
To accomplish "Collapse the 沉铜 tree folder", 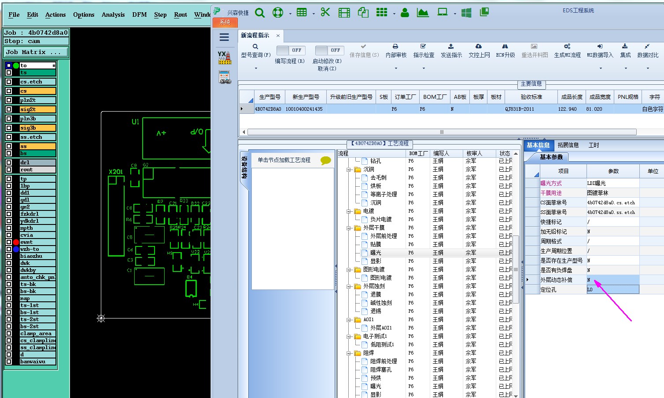I will click(349, 170).
